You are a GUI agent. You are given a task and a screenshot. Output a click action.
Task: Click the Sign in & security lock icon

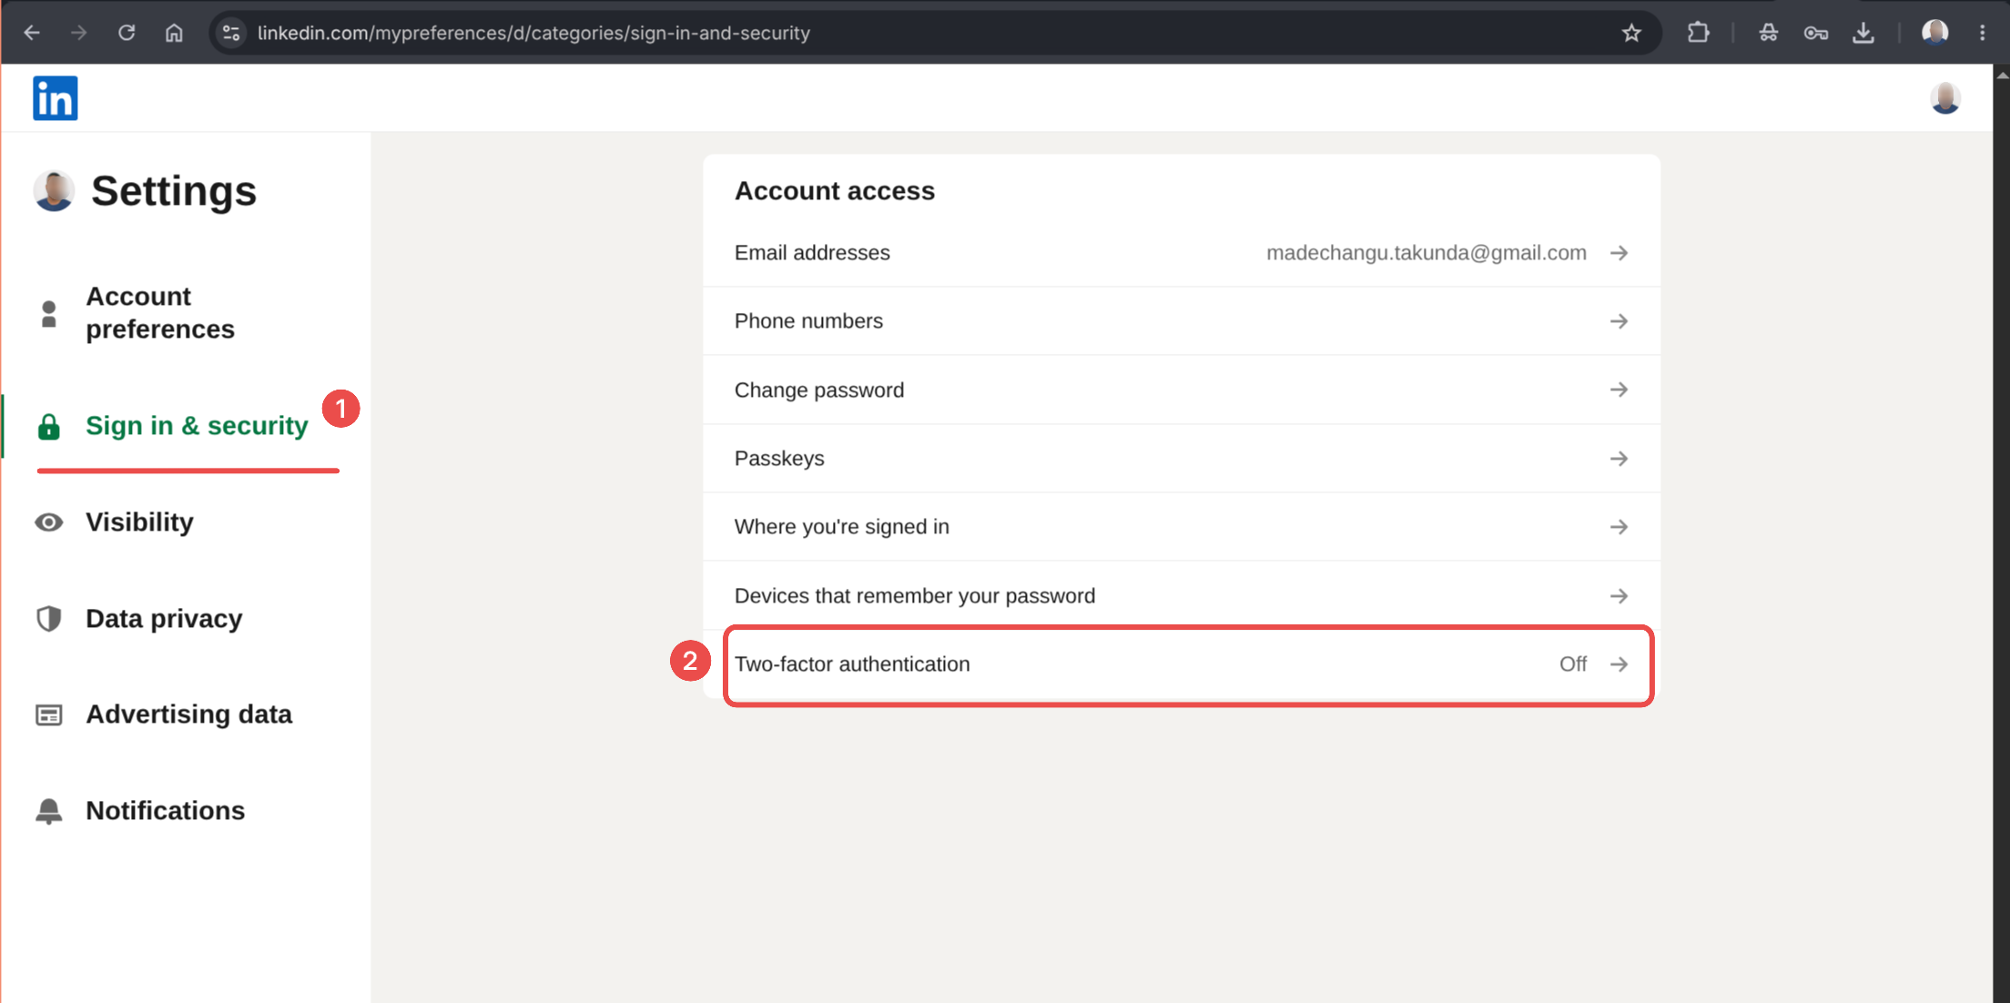point(49,426)
